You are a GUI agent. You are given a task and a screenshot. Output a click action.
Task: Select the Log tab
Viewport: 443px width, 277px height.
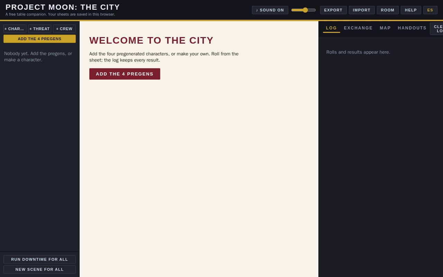[332, 28]
